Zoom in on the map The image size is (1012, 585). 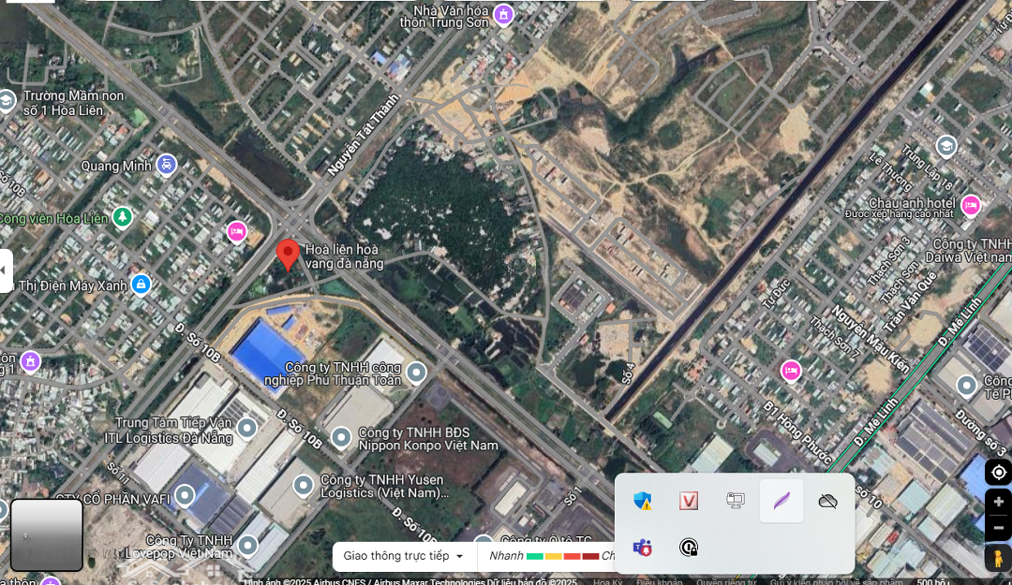998,502
